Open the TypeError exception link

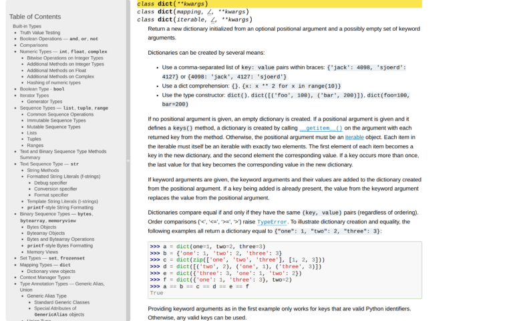click(x=272, y=222)
